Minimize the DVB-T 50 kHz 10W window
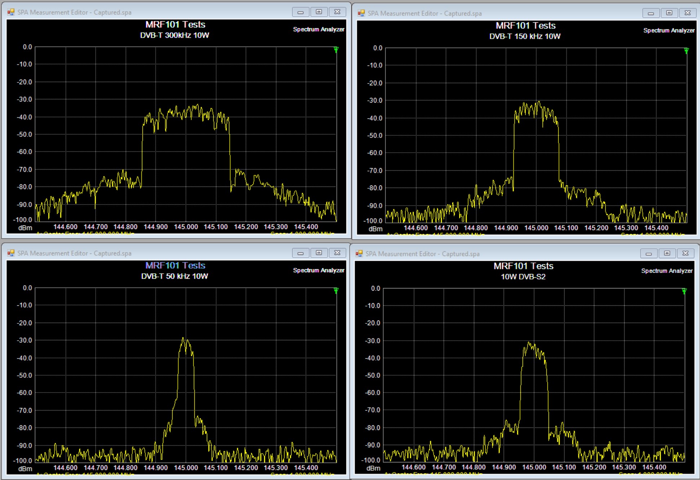The height and width of the screenshot is (480, 700). [x=301, y=253]
